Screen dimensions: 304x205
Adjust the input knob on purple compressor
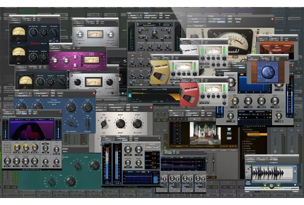pos(55,60)
